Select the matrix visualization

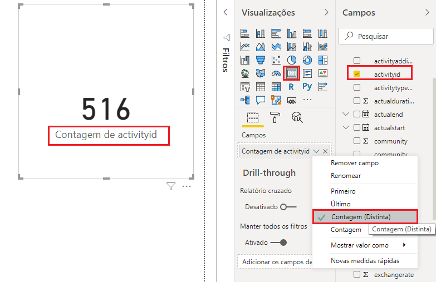click(x=276, y=87)
